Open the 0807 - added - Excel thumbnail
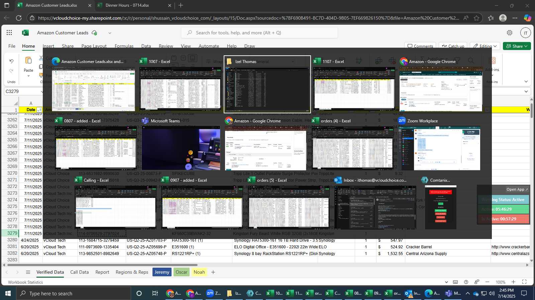Screen dimensions: 535x300 (96, 148)
